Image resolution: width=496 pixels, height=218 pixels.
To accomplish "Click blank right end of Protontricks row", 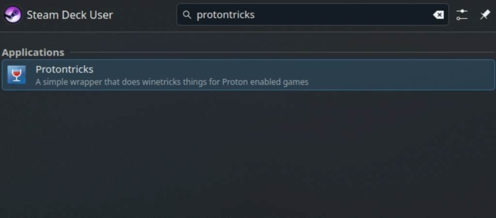I will (x=402, y=75).
